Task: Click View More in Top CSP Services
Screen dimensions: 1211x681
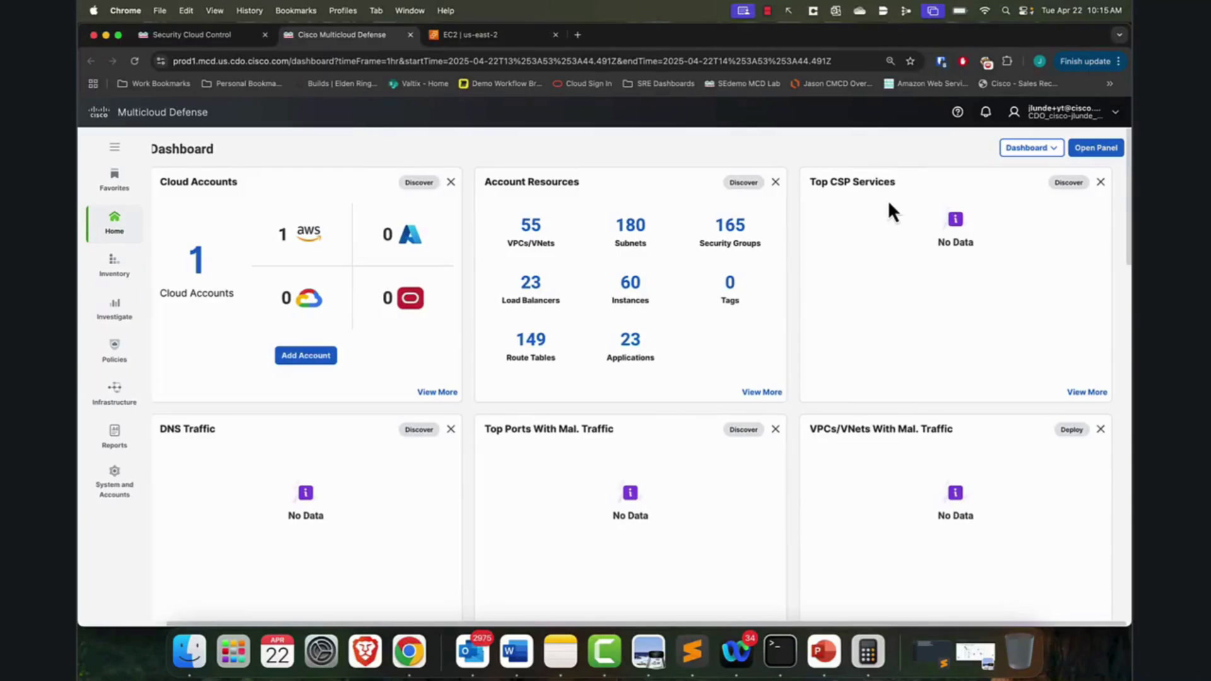Action: (x=1087, y=392)
